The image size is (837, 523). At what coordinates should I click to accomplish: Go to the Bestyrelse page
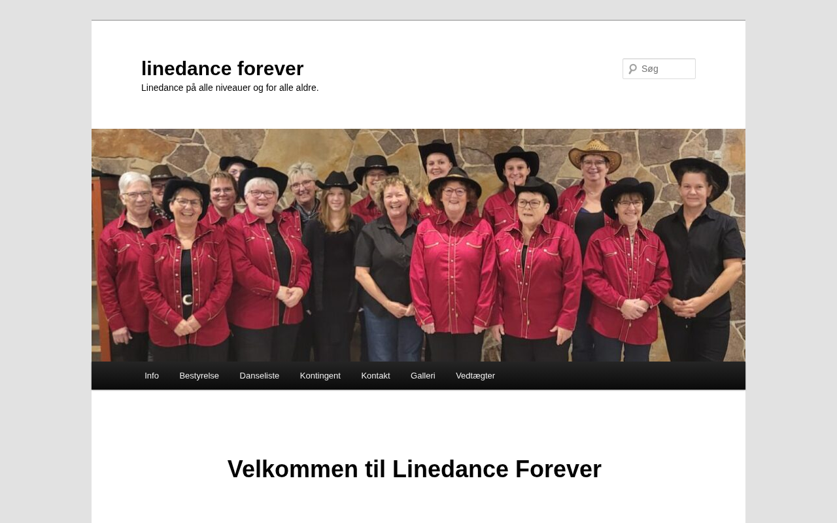(x=199, y=376)
